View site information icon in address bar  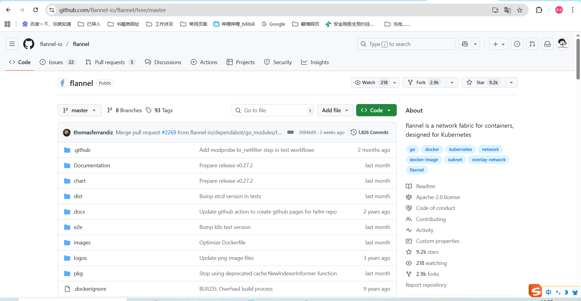click(52, 10)
